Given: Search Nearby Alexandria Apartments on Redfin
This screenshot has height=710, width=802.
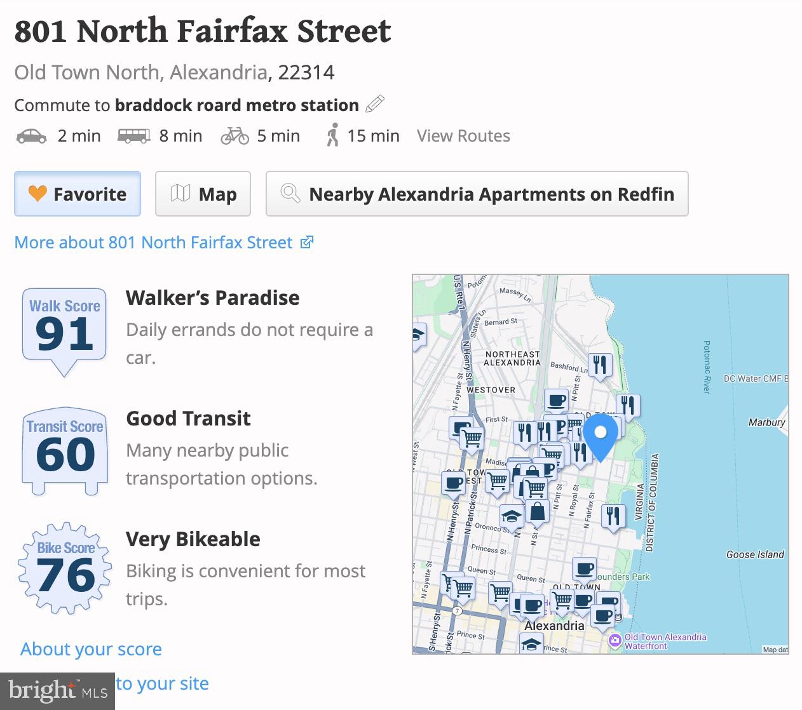Looking at the screenshot, I should point(477,194).
